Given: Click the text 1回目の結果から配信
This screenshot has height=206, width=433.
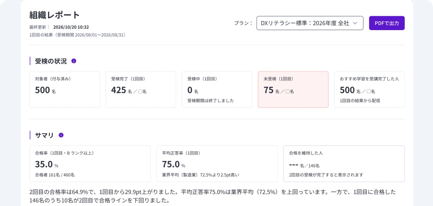Looking at the screenshot, I should tap(360, 101).
